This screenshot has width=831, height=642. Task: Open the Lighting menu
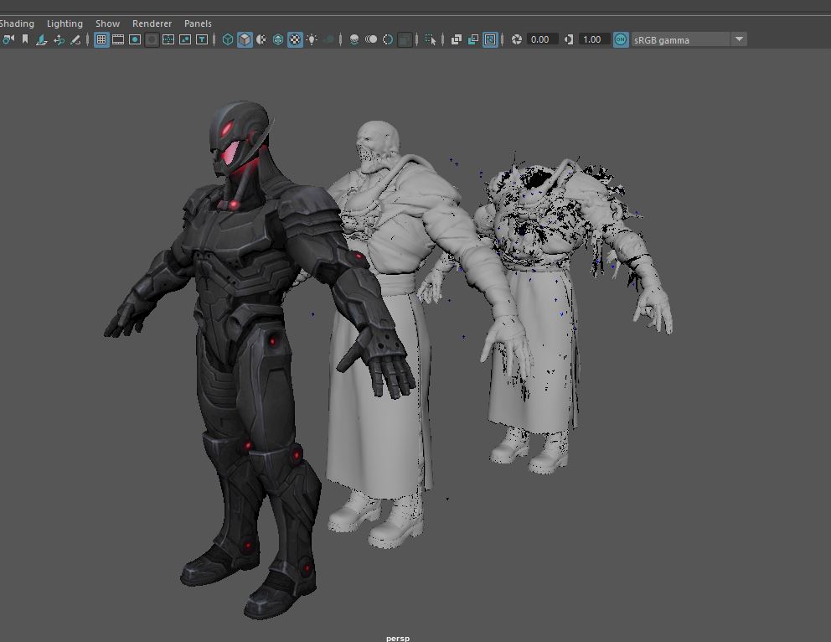[x=65, y=23]
